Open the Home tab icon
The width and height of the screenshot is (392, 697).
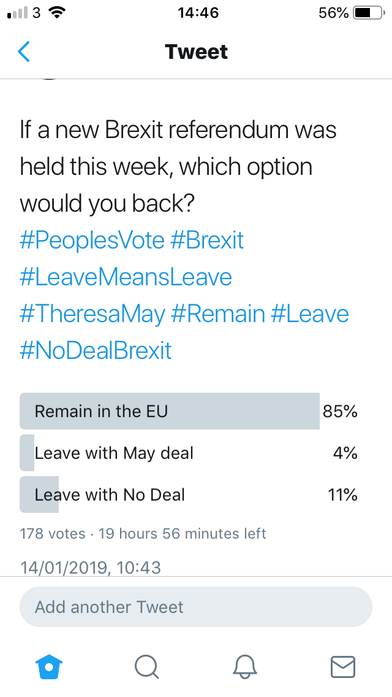pyautogui.click(x=51, y=666)
